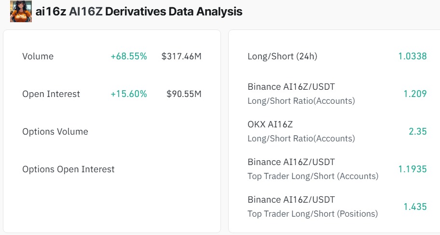Open Binance AI16Z/USDT Long/Short Ratio(Accounts) entry

[301, 94]
